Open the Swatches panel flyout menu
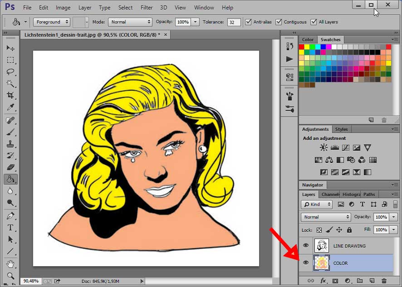Image resolution: width=402 pixels, height=287 pixels. pyautogui.click(x=395, y=40)
